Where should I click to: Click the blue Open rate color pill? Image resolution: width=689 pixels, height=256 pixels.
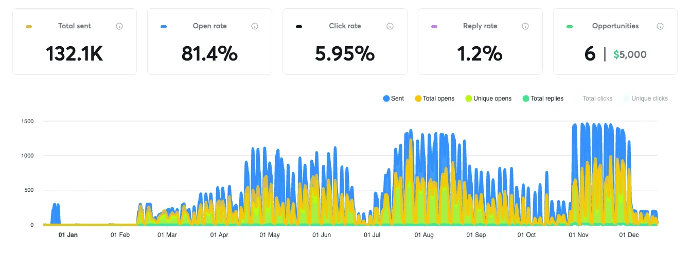[164, 26]
